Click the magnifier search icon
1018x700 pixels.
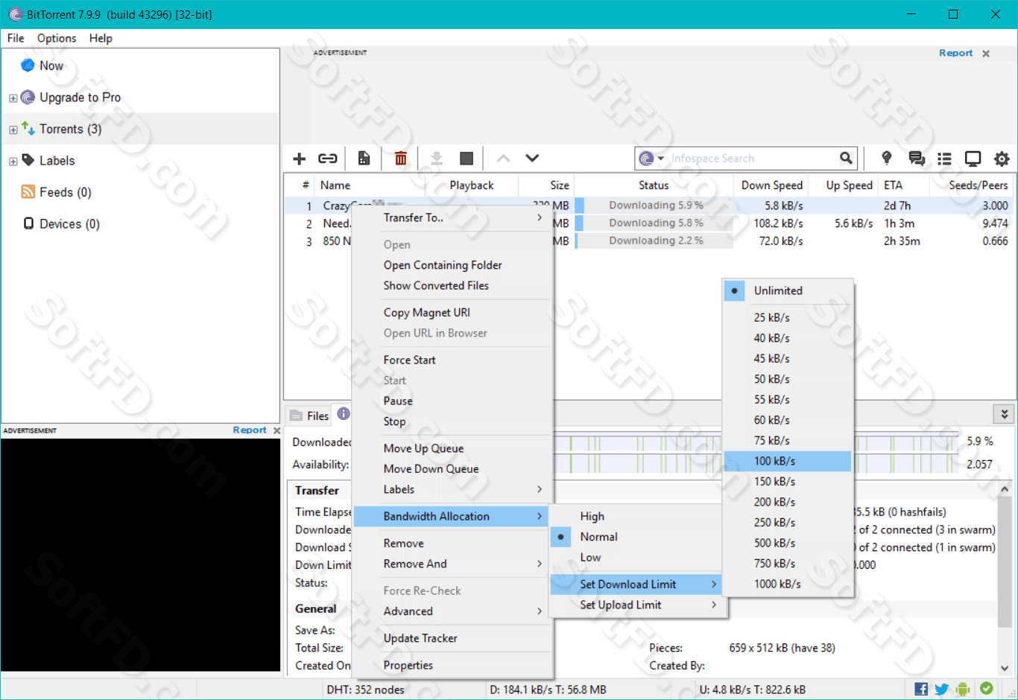[846, 158]
